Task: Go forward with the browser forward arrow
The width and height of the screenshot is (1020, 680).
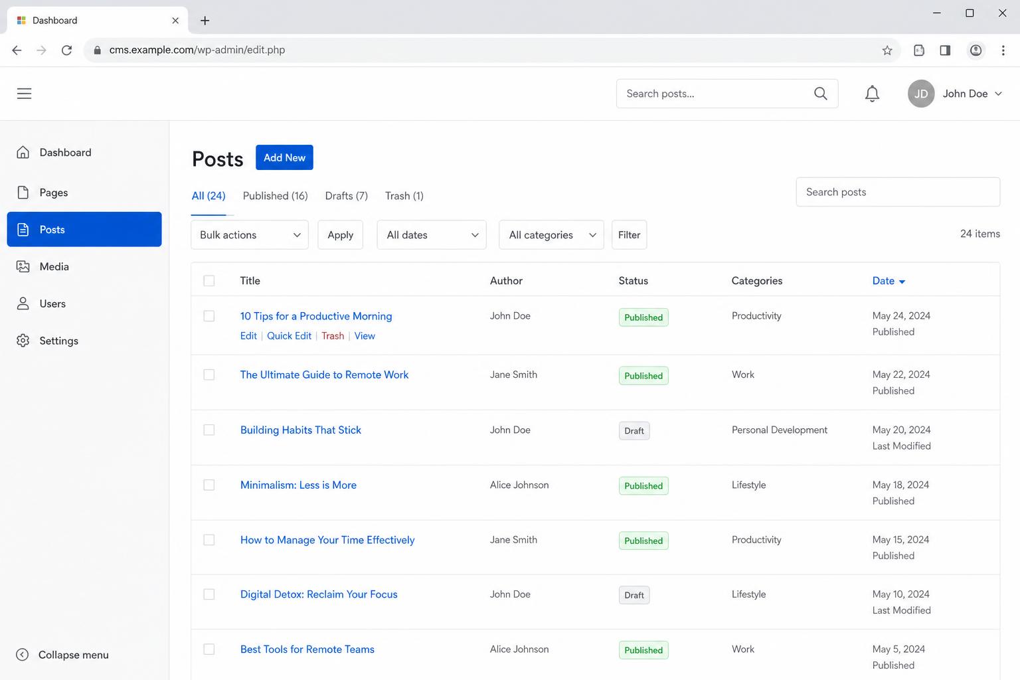Action: 42,50
